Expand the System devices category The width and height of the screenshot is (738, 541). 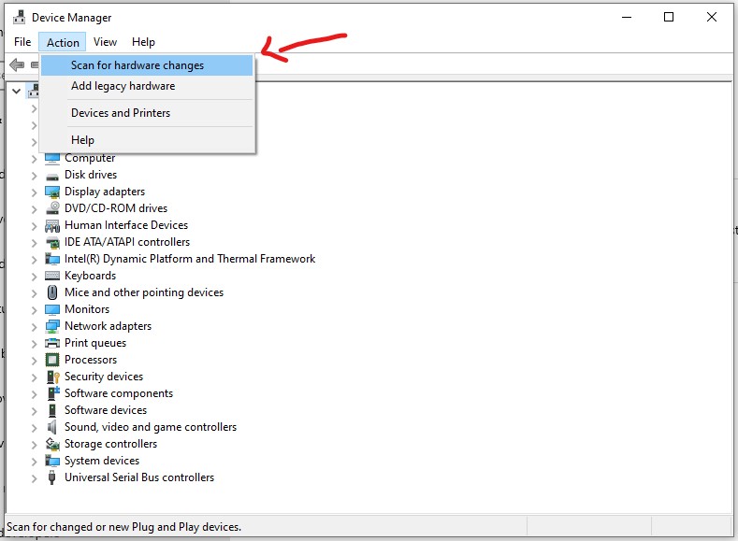point(34,462)
